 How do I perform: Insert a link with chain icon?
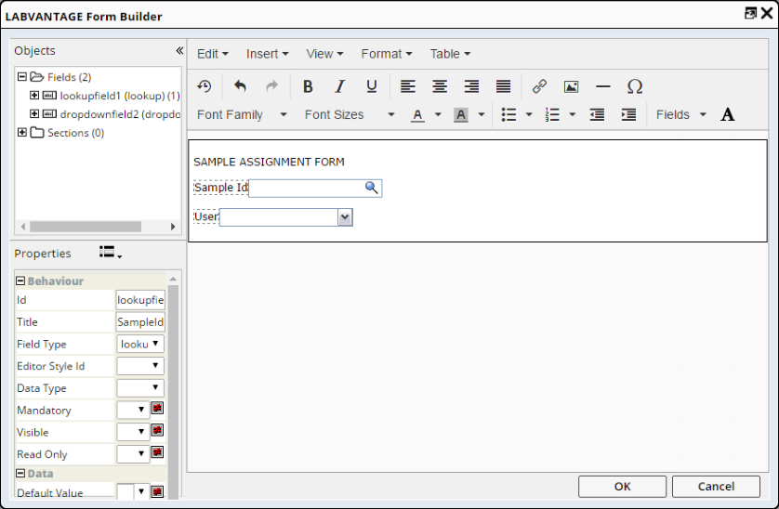click(539, 86)
